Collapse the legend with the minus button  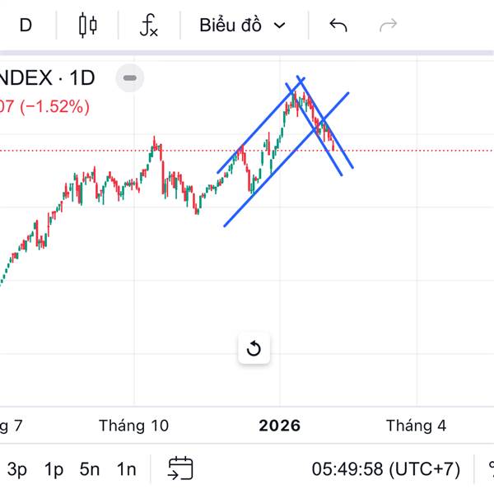click(130, 79)
